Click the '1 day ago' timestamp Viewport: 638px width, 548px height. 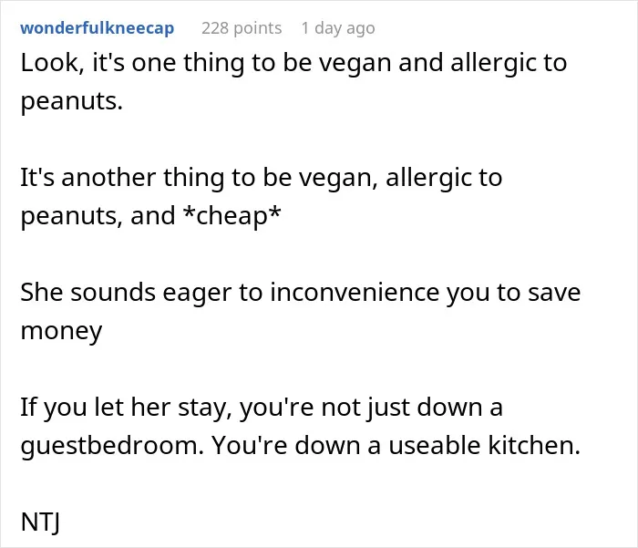338,28
